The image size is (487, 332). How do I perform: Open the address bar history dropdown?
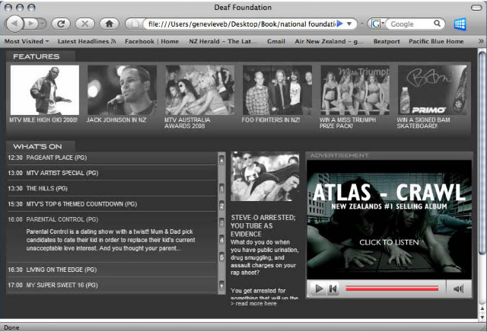(x=349, y=24)
